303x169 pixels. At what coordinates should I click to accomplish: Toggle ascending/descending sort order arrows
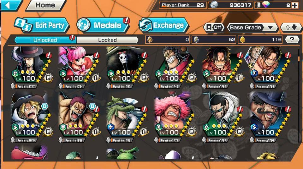tap(291, 28)
